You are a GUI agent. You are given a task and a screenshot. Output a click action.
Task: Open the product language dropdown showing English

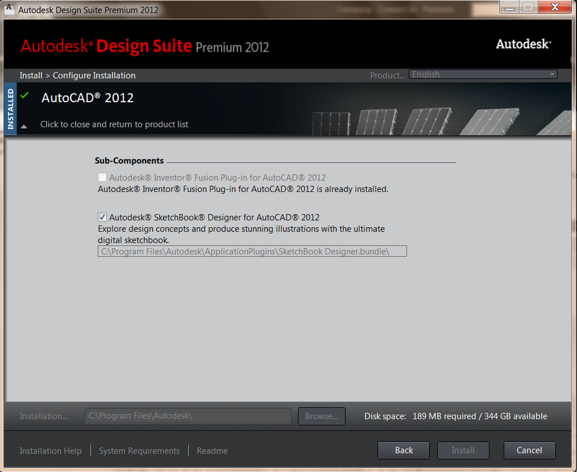pyautogui.click(x=483, y=74)
